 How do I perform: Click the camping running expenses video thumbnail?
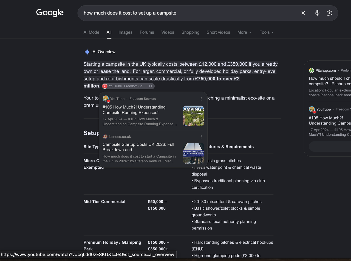pyautogui.click(x=194, y=116)
